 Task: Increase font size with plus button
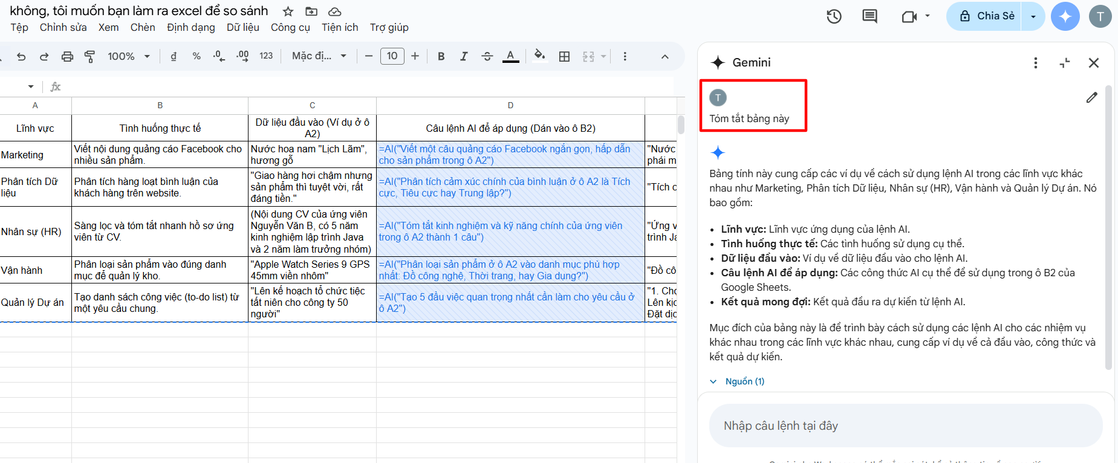tap(415, 56)
